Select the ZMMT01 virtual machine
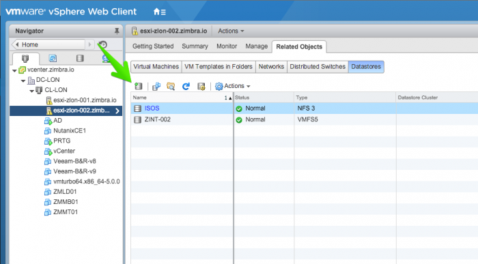This screenshot has width=478, height=264. coord(66,212)
